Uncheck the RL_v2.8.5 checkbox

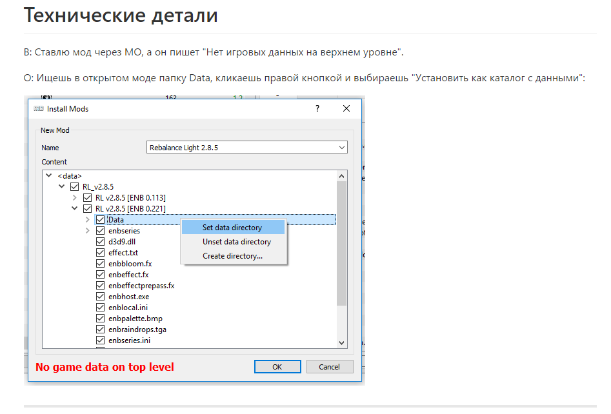pos(74,187)
